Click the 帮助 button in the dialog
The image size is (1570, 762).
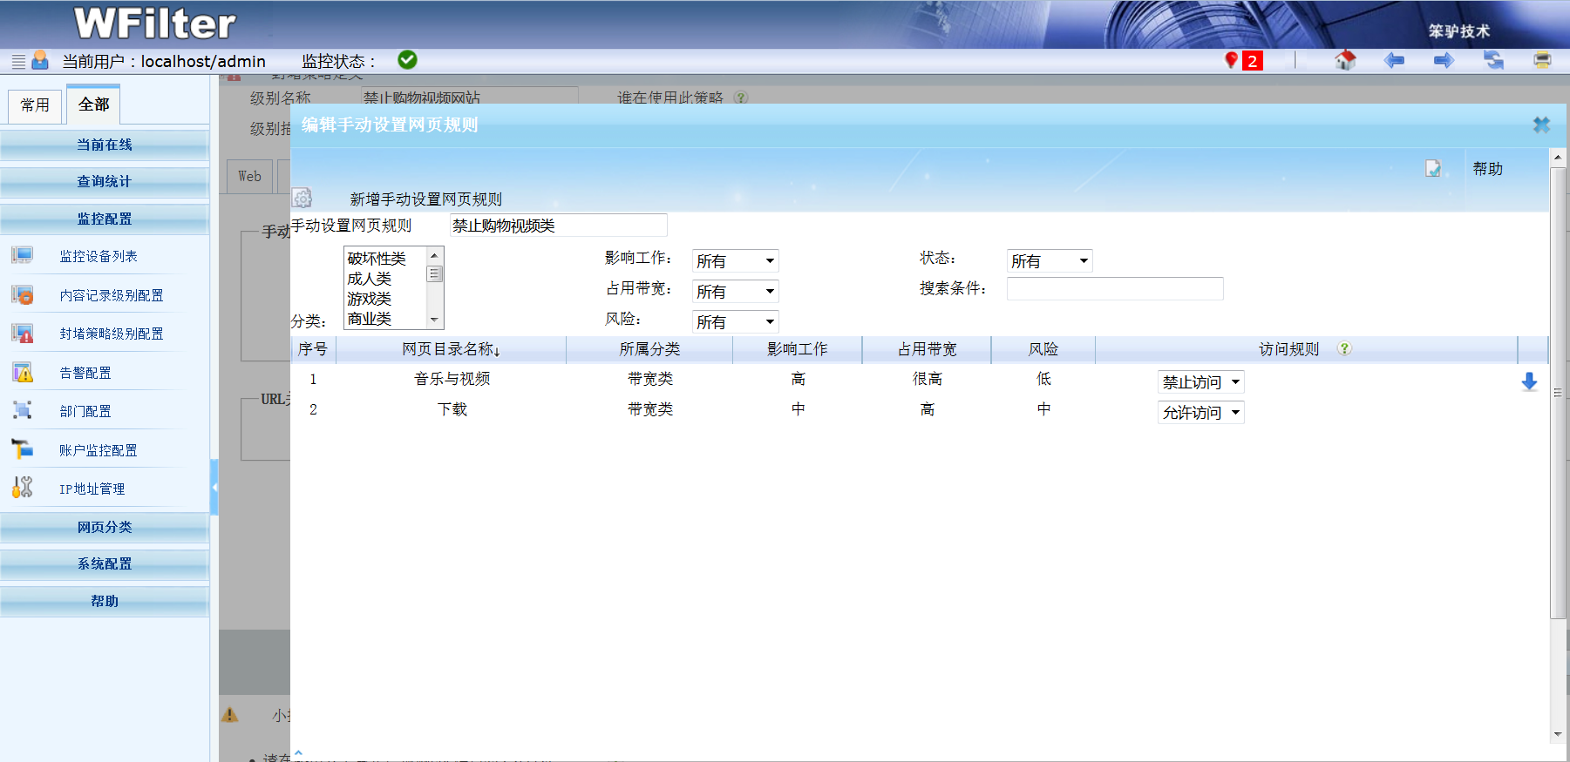pos(1487,169)
